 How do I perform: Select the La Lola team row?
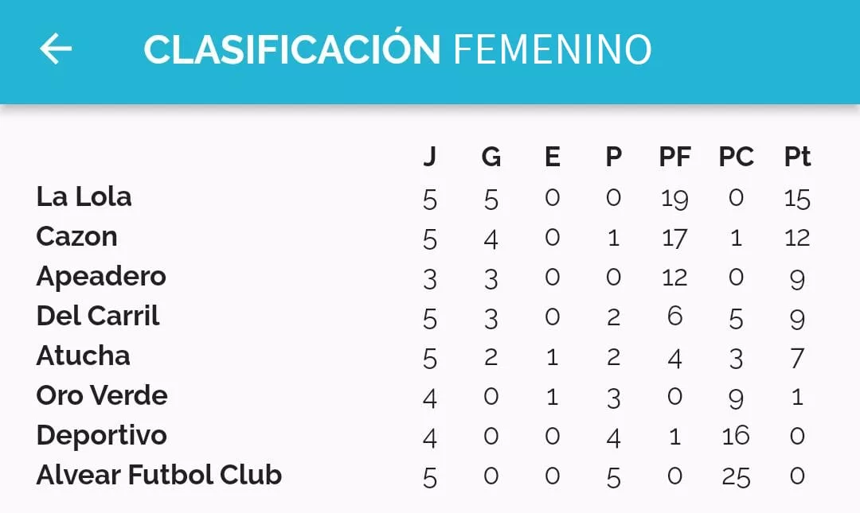coord(84,196)
